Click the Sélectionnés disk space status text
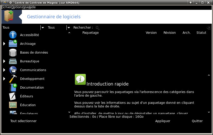213x135 pixels. (x=107, y=117)
